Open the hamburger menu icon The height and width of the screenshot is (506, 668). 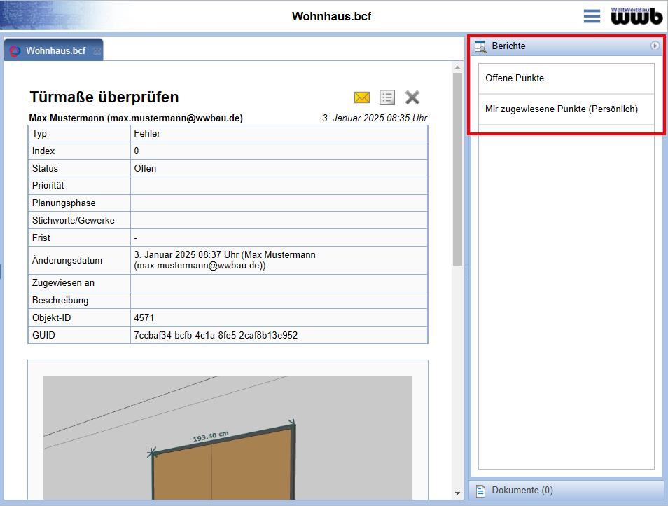click(x=592, y=16)
